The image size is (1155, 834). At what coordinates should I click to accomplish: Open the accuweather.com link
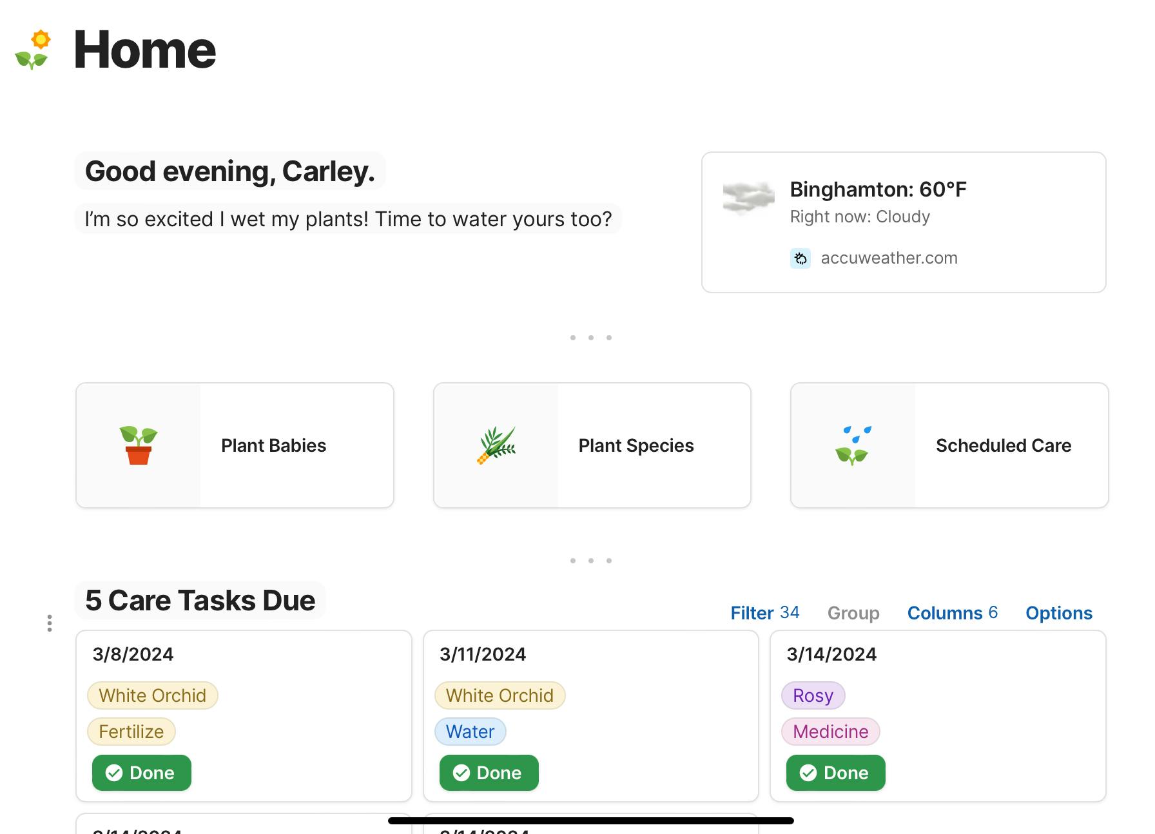(889, 258)
